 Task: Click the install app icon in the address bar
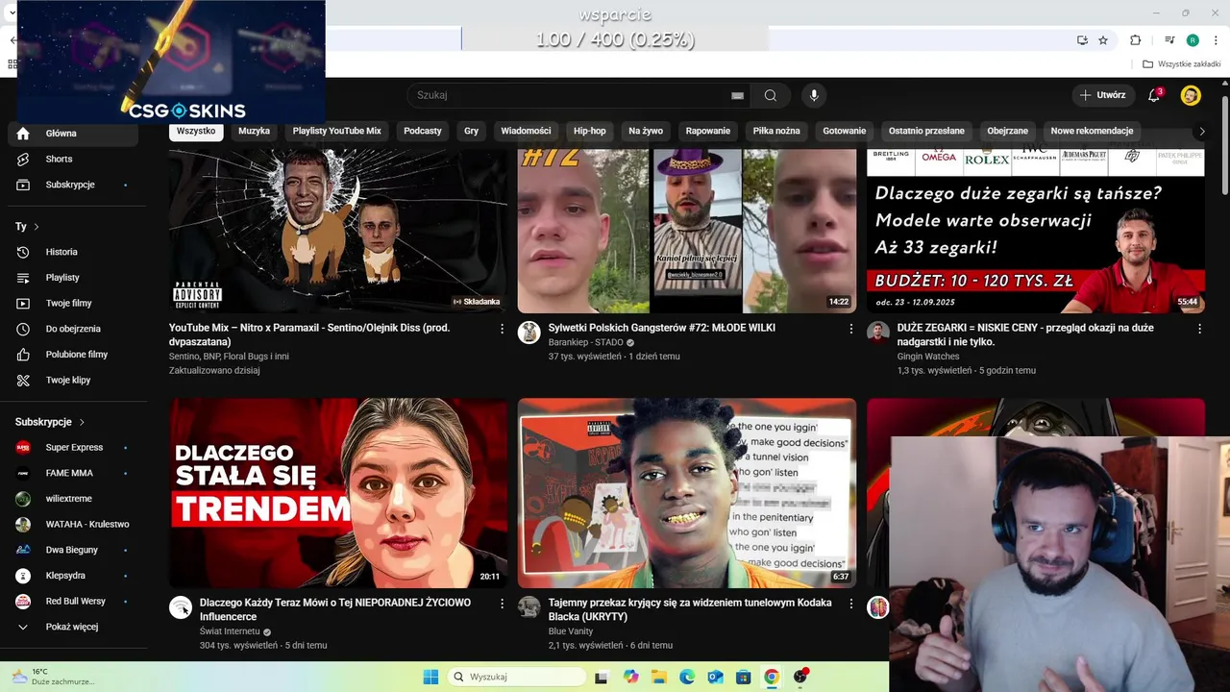pyautogui.click(x=1082, y=40)
